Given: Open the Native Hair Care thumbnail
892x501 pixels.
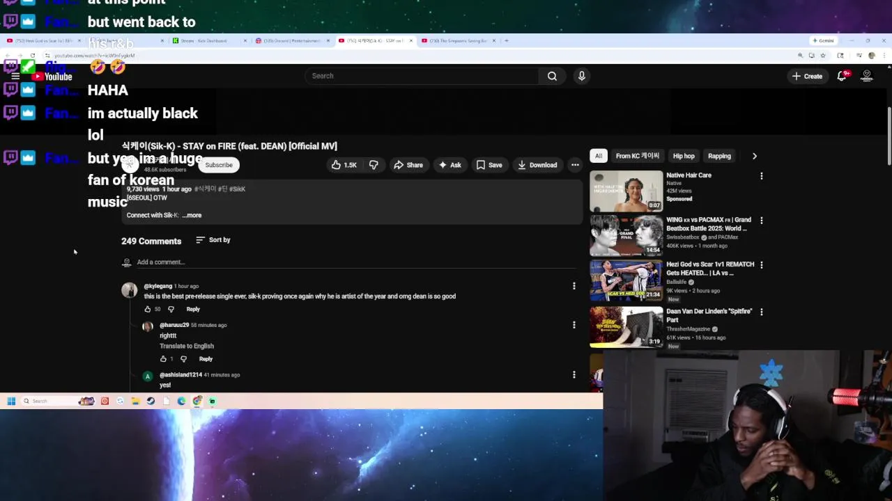Looking at the screenshot, I should [x=626, y=191].
